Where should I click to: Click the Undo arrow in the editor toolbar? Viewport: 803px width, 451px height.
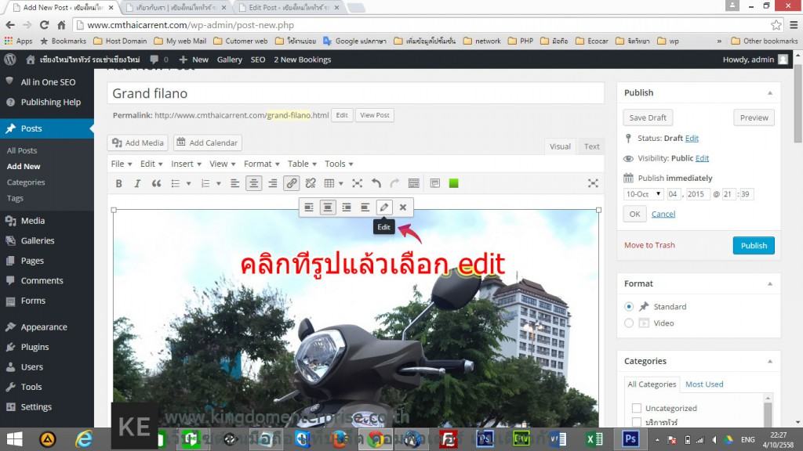coord(376,183)
